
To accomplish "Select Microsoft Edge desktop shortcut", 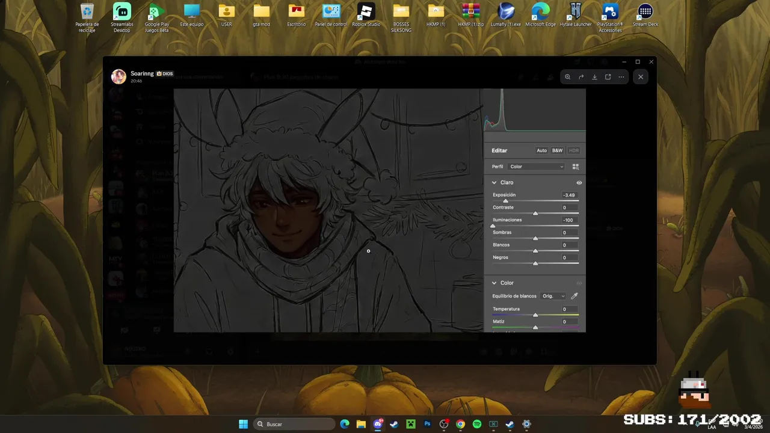I will point(540,16).
